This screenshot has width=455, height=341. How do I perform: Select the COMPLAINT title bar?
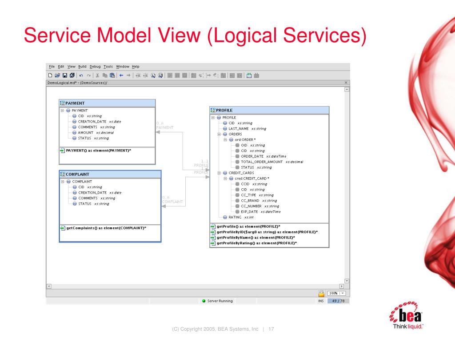coord(110,174)
